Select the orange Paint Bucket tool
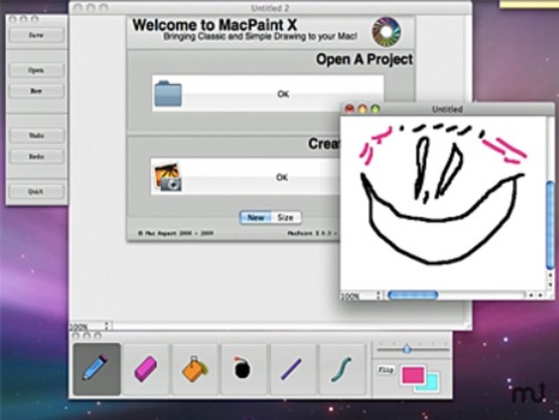This screenshot has height=420, width=559. coord(194,369)
